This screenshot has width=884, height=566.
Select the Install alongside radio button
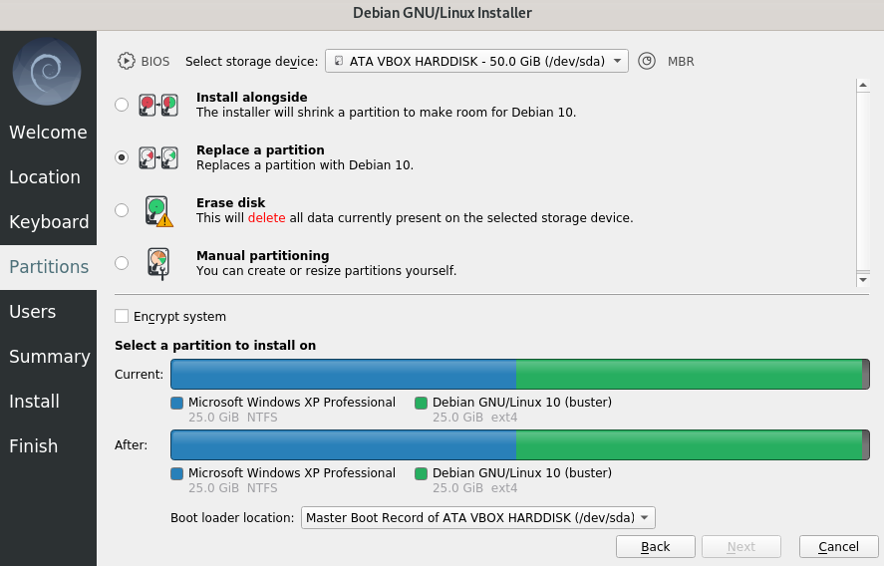122,105
